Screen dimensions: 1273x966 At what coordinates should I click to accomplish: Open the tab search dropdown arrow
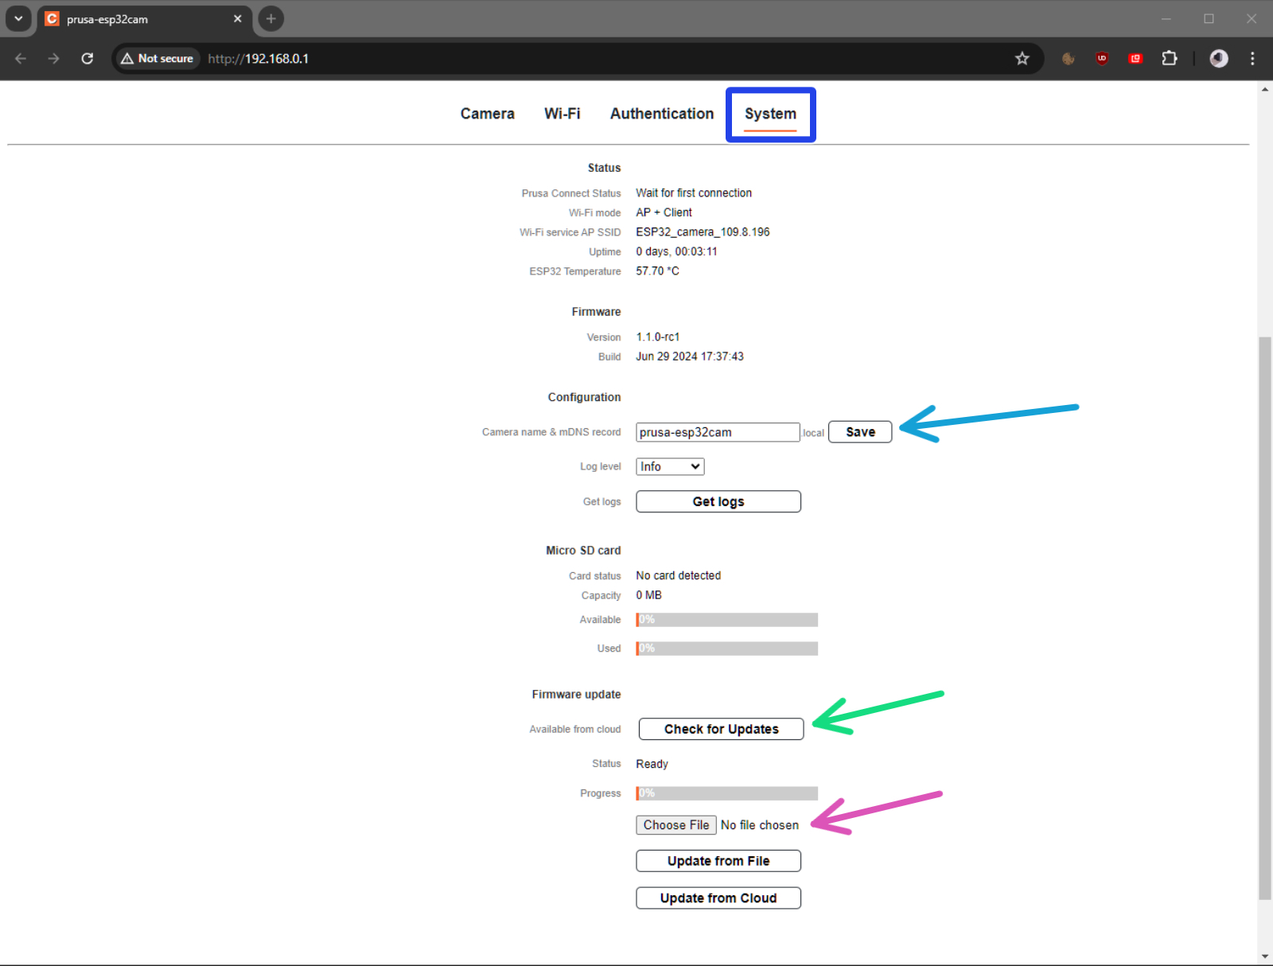(18, 18)
